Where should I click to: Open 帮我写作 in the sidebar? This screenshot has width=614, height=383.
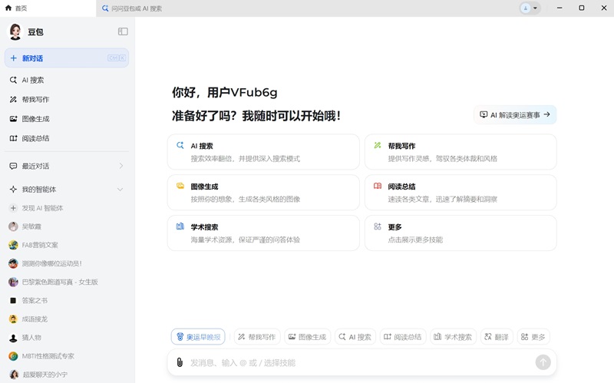click(x=35, y=100)
